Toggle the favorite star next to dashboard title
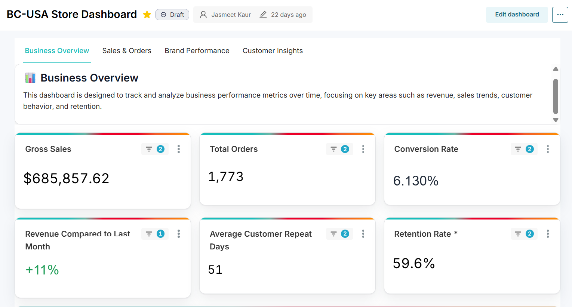 point(147,15)
